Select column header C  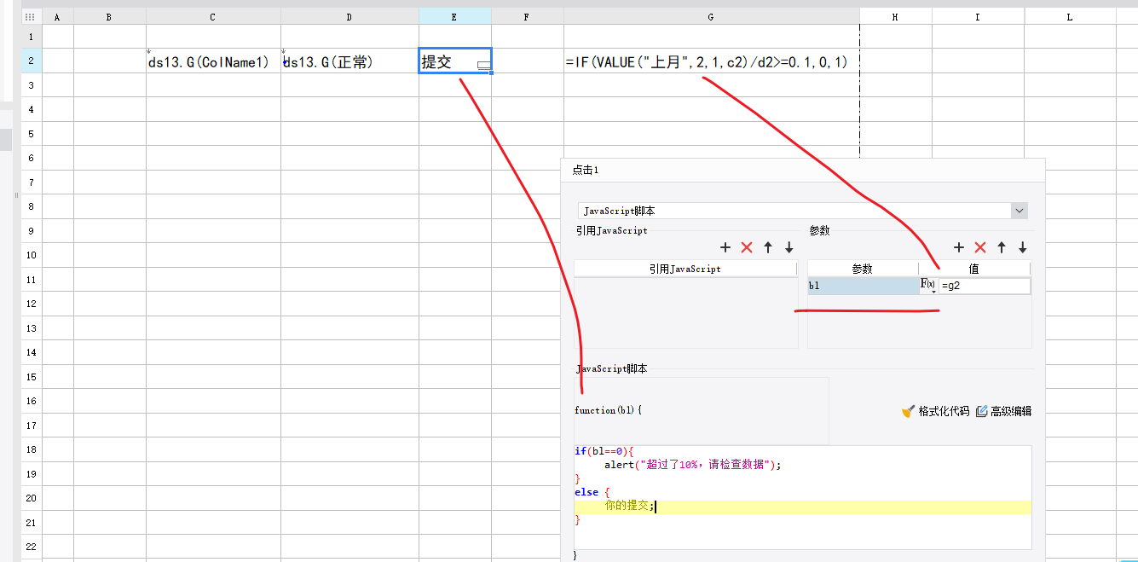coord(213,16)
